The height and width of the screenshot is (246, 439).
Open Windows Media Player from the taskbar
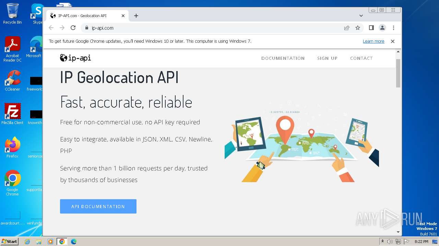50,242
